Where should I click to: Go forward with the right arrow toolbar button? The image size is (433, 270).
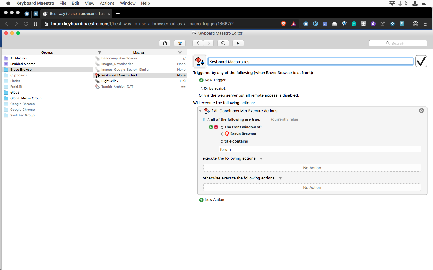tap(209, 43)
